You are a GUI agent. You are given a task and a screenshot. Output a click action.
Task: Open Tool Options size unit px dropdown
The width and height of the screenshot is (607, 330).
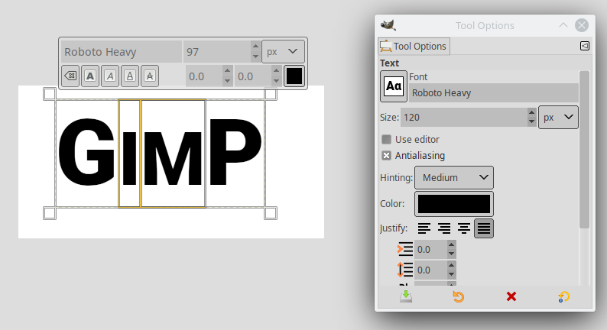click(x=558, y=117)
